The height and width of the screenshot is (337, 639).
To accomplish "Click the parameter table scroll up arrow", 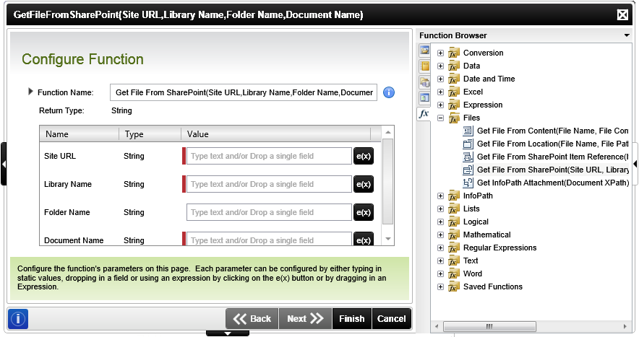I will (388, 132).
